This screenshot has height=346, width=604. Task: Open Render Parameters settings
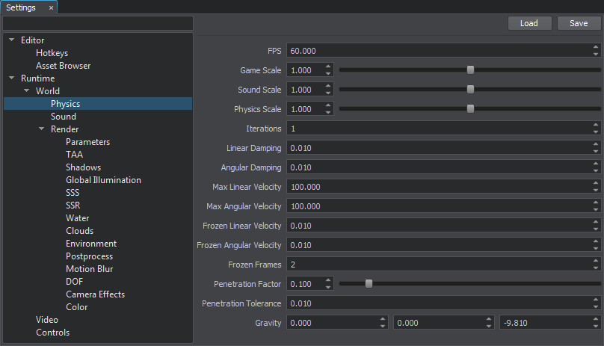[87, 142]
